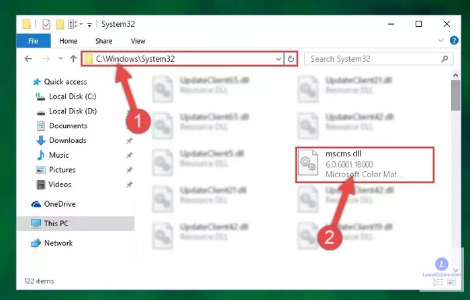Click the OneDrive cloud icon
The height and width of the screenshot is (300, 470).
[36, 204]
